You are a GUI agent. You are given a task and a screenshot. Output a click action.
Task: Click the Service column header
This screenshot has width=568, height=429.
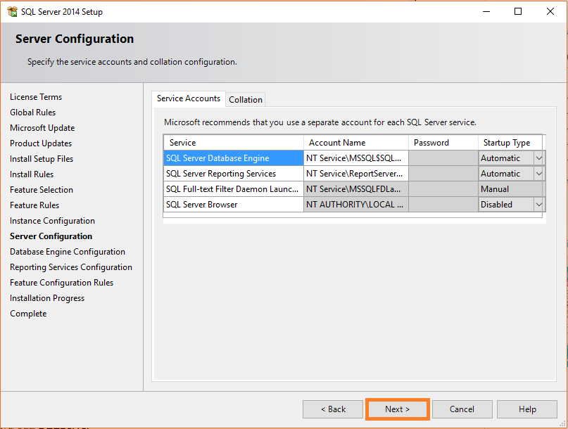point(234,143)
